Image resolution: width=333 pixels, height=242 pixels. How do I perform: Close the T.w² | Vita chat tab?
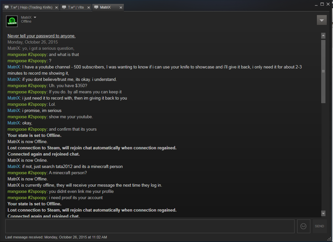pos(89,8)
